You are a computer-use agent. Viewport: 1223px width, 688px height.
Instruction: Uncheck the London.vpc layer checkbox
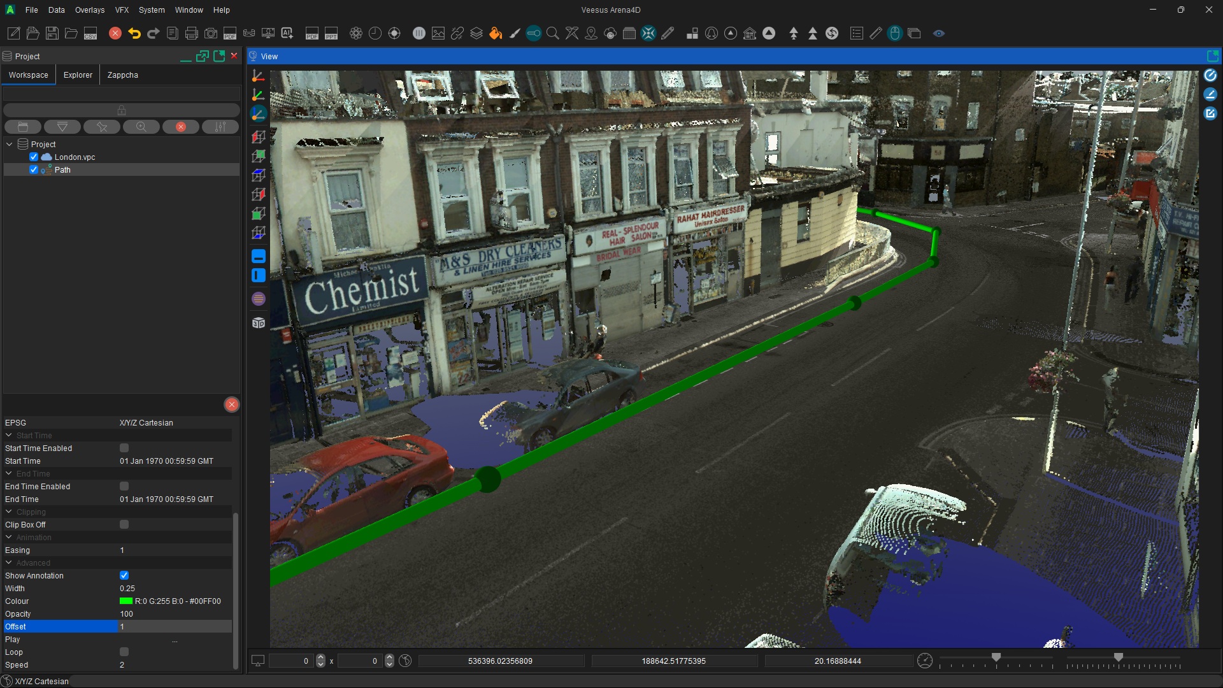(x=34, y=157)
